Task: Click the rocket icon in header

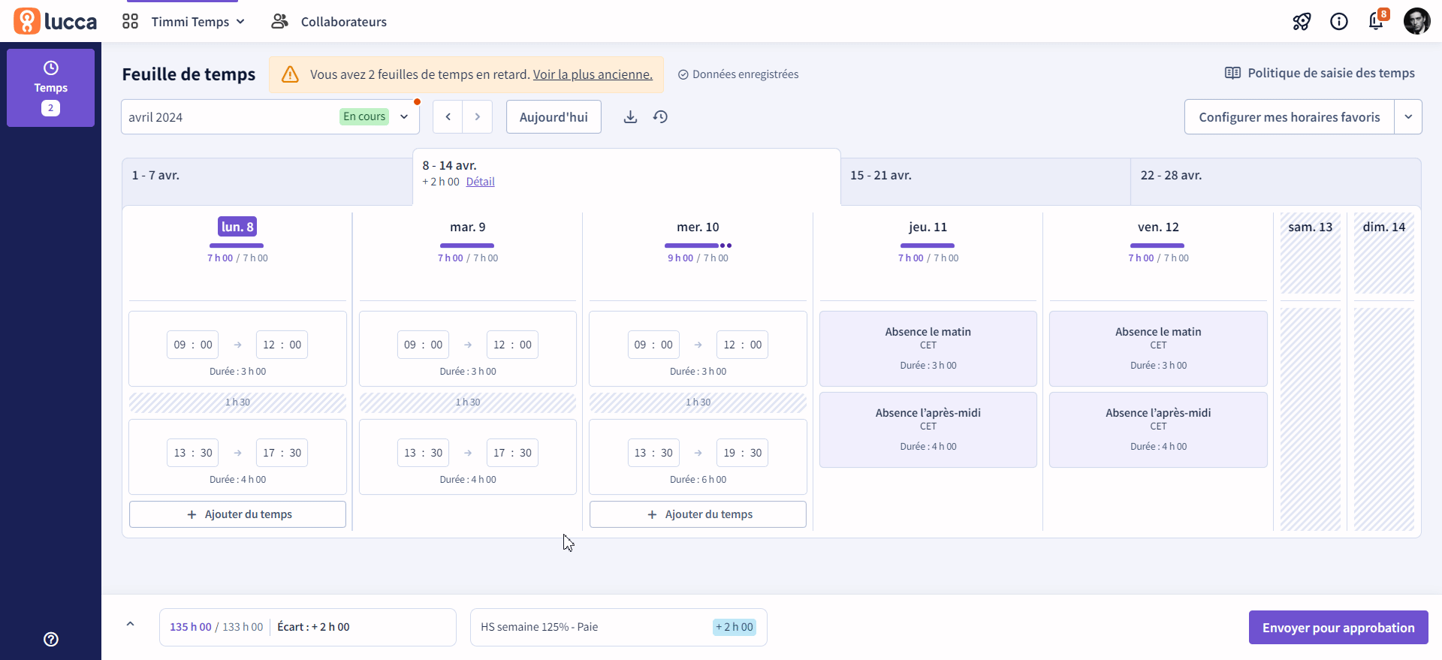Action: 1302,22
